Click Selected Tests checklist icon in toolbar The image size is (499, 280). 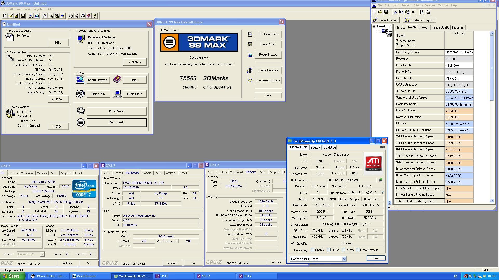click(51, 16)
